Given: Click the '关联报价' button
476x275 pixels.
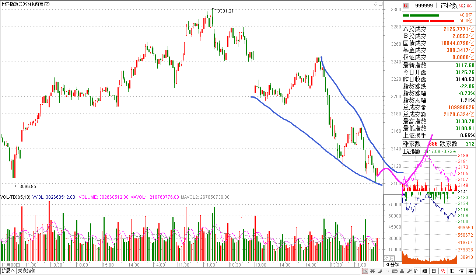Looking at the screenshot, I should [x=27, y=271].
